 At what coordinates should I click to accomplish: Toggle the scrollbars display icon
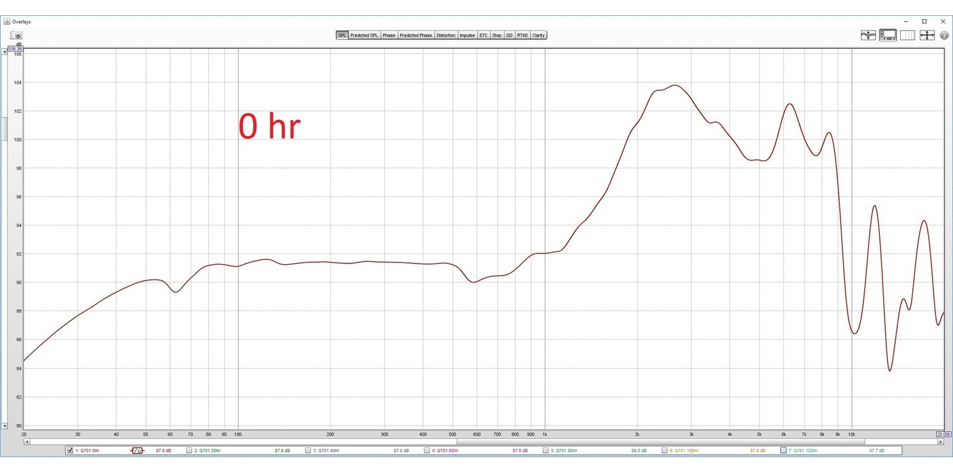(x=888, y=36)
